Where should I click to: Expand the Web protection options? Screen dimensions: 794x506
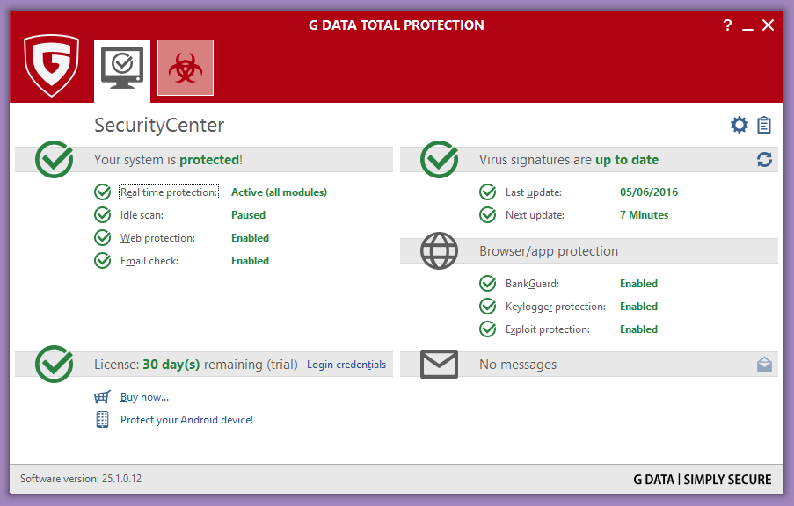[x=157, y=238]
